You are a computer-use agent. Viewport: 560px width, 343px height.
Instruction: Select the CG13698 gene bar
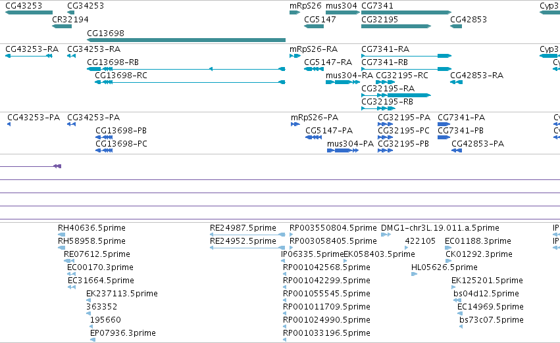tap(186, 40)
